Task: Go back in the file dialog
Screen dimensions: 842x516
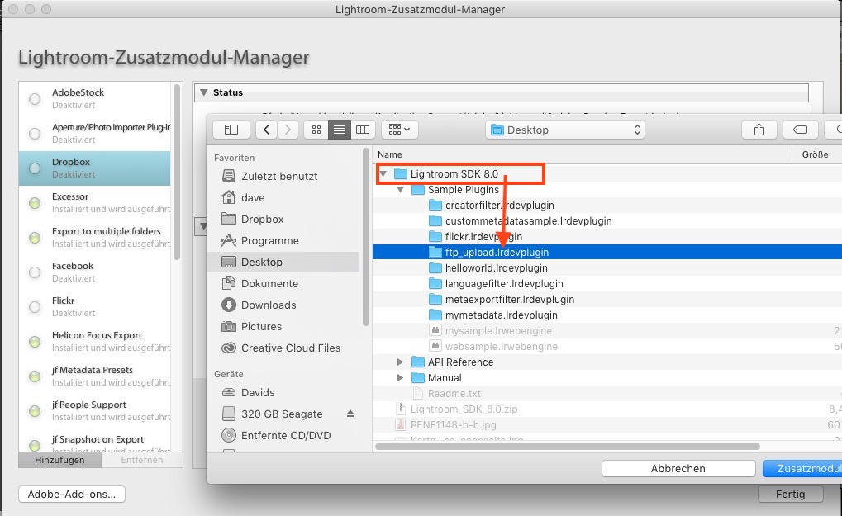Action: (x=267, y=130)
